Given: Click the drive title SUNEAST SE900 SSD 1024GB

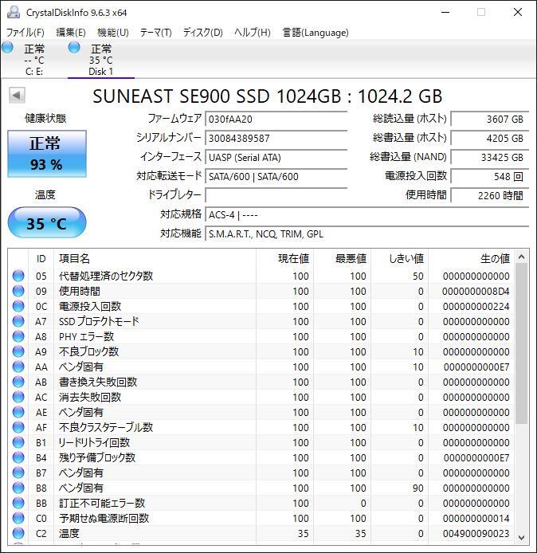Looking at the screenshot, I should 217,96.
